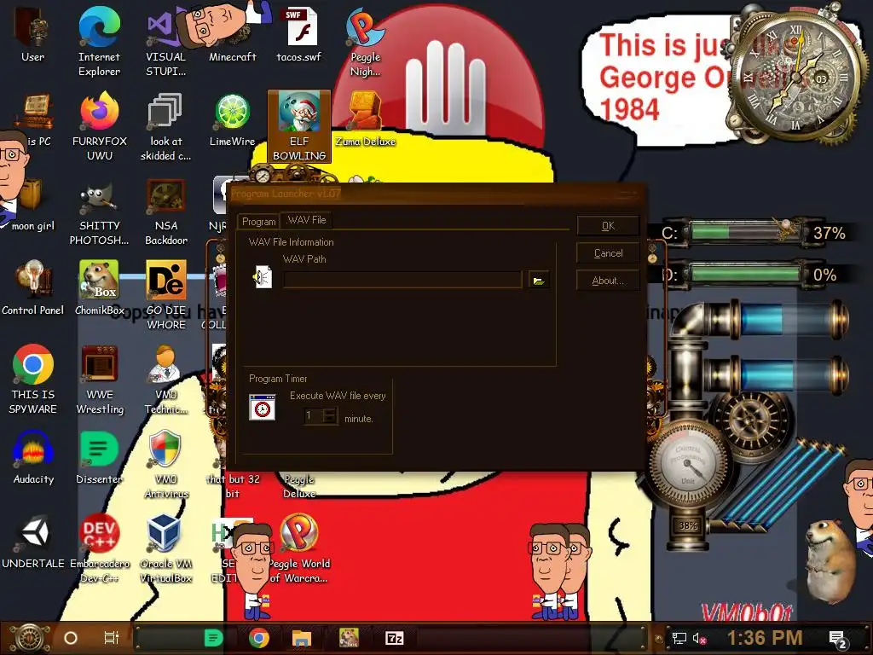Click the minutes value box
This screenshot has width=873, height=655.
click(x=314, y=415)
